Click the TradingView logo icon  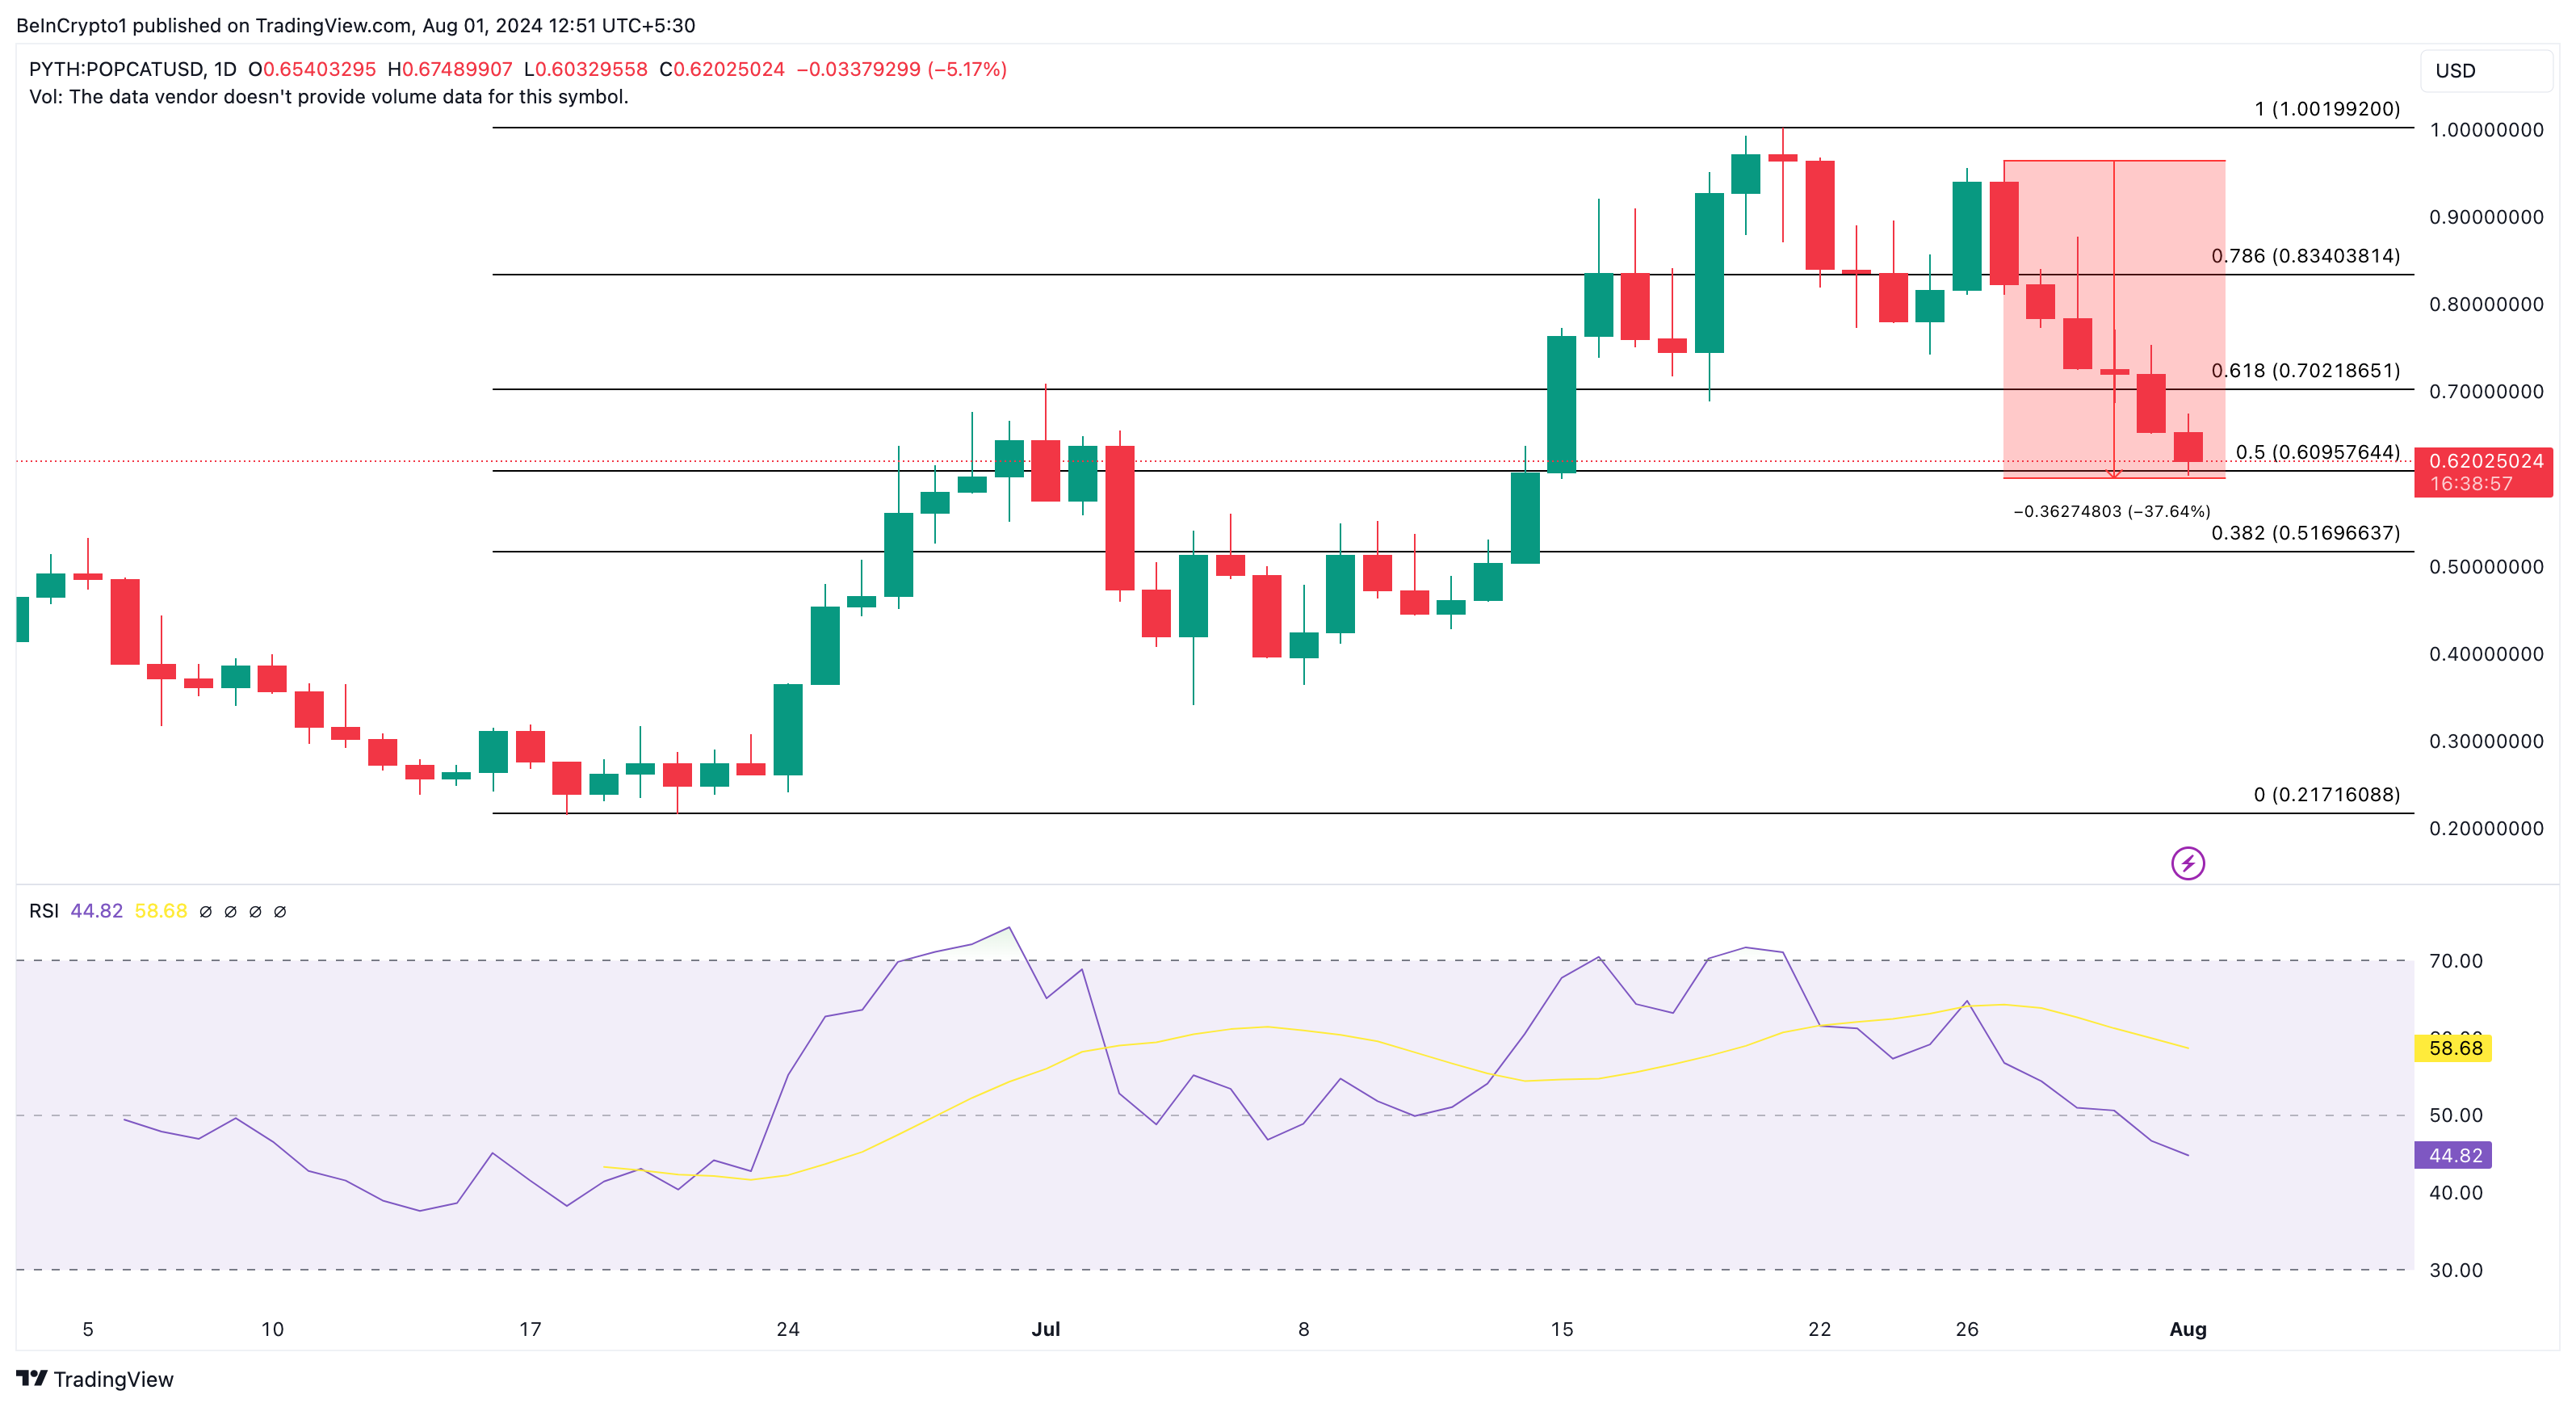[x=32, y=1378]
